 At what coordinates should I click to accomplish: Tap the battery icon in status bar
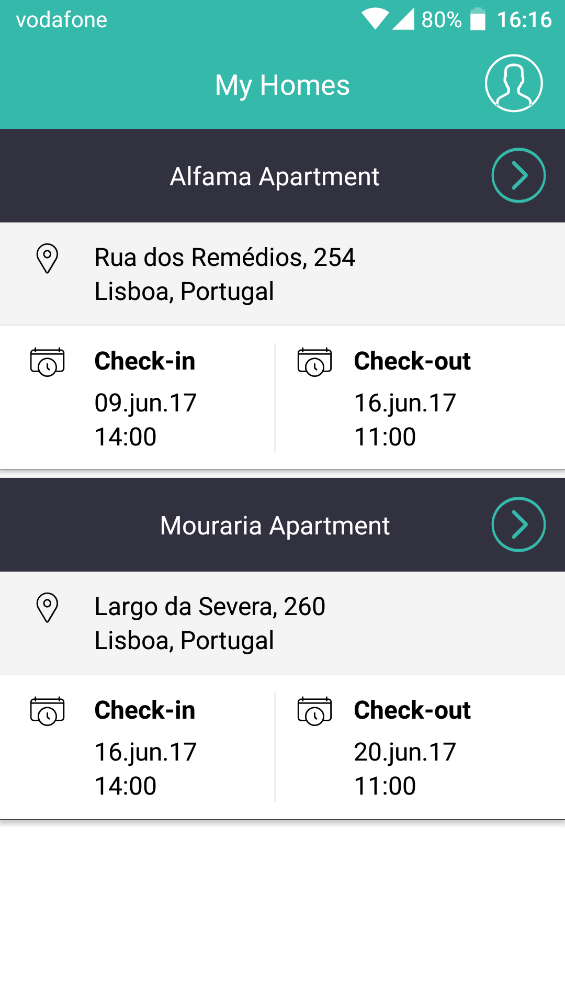[x=478, y=20]
